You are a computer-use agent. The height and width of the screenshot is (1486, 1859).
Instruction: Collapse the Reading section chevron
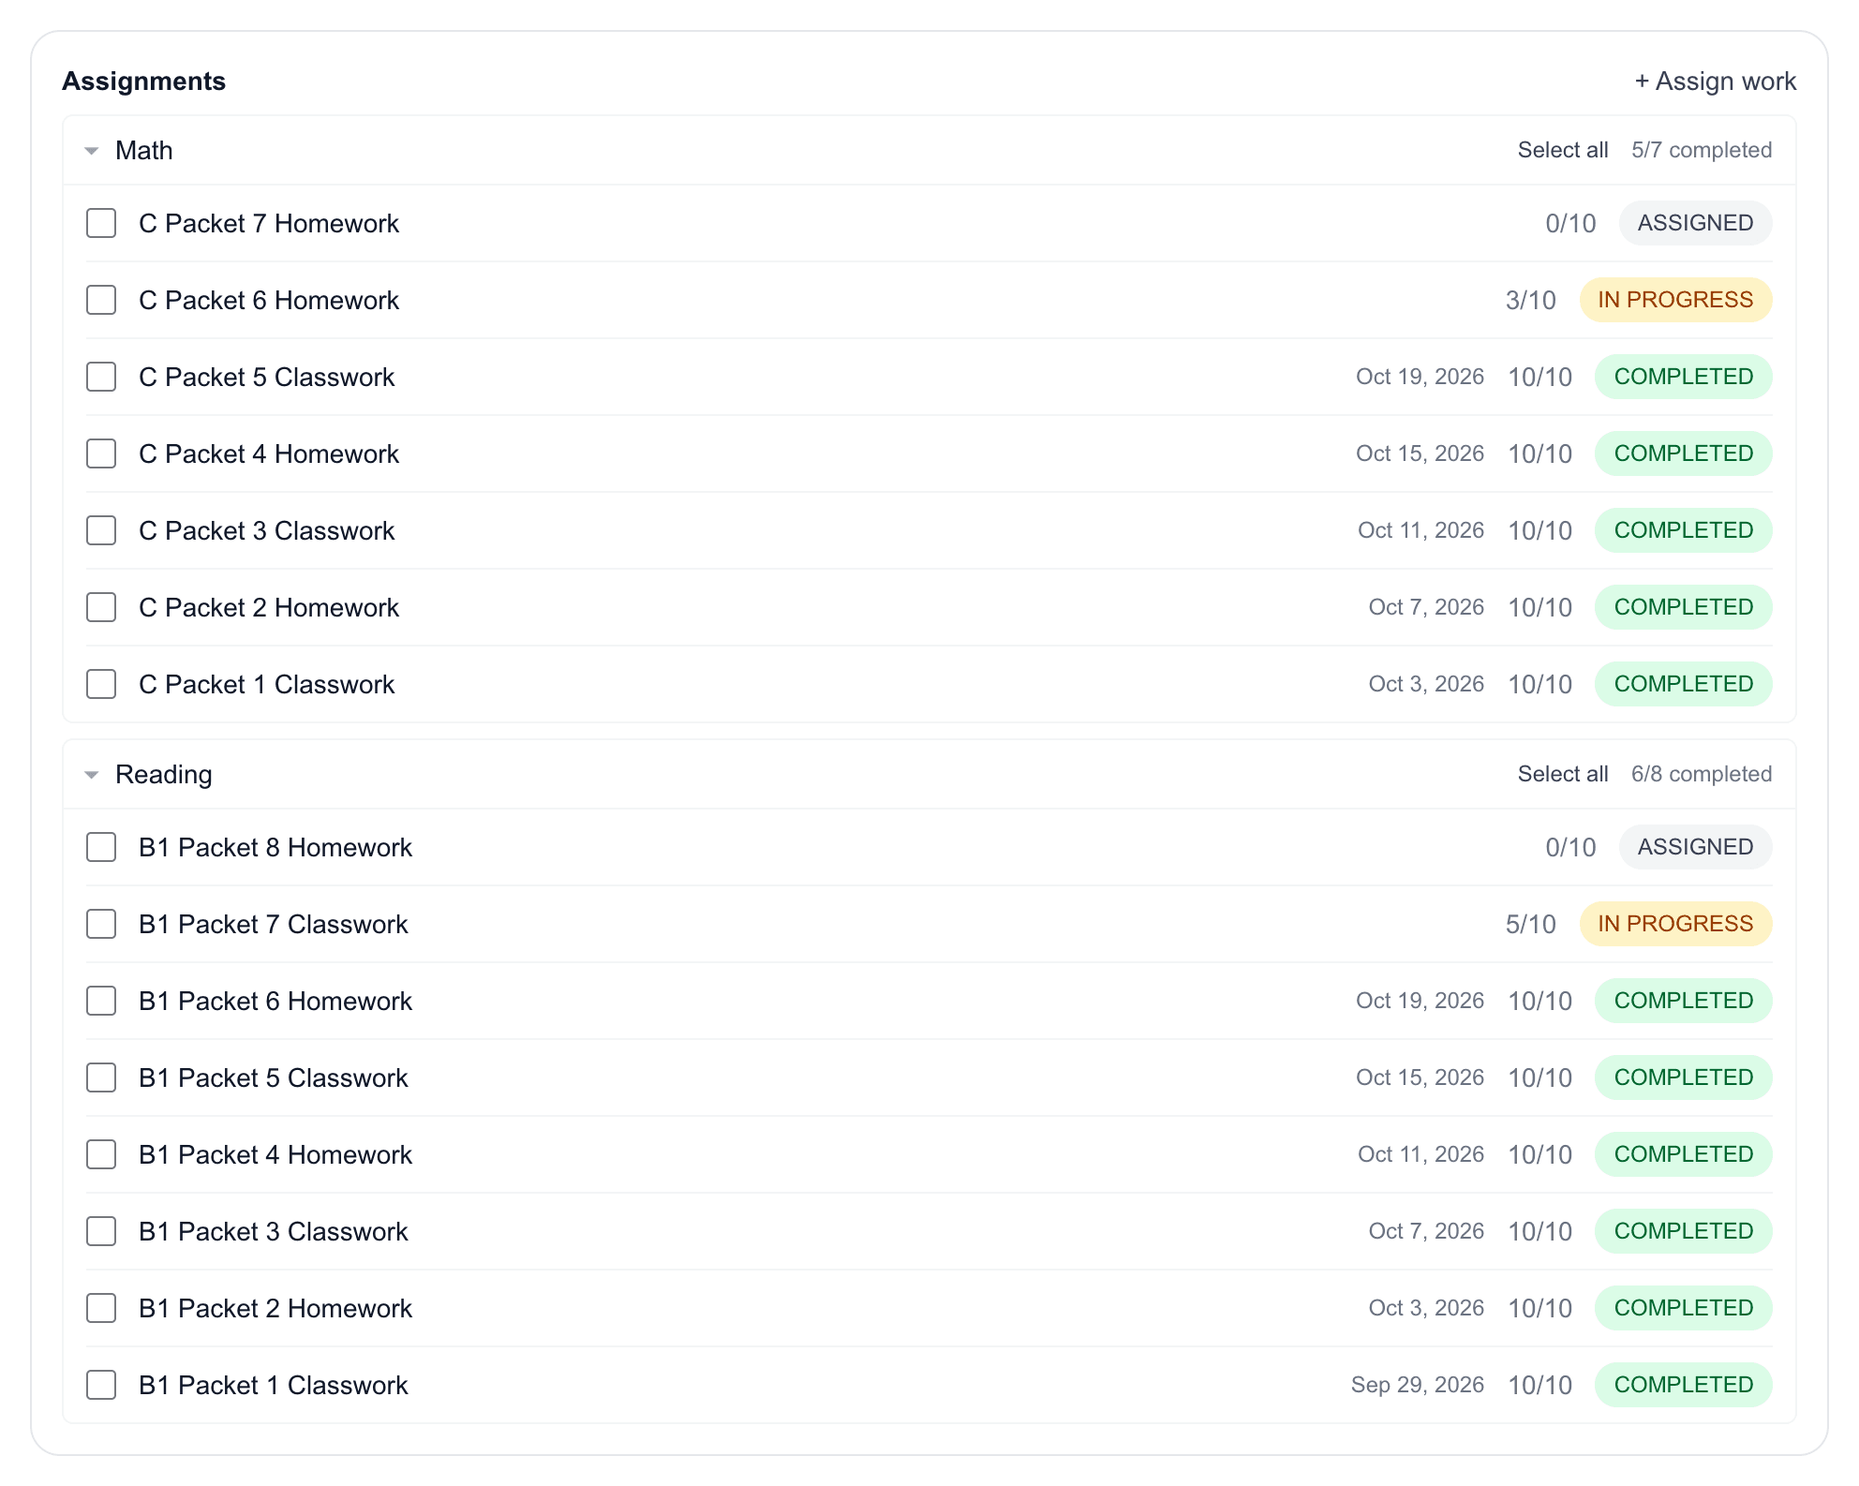point(92,775)
